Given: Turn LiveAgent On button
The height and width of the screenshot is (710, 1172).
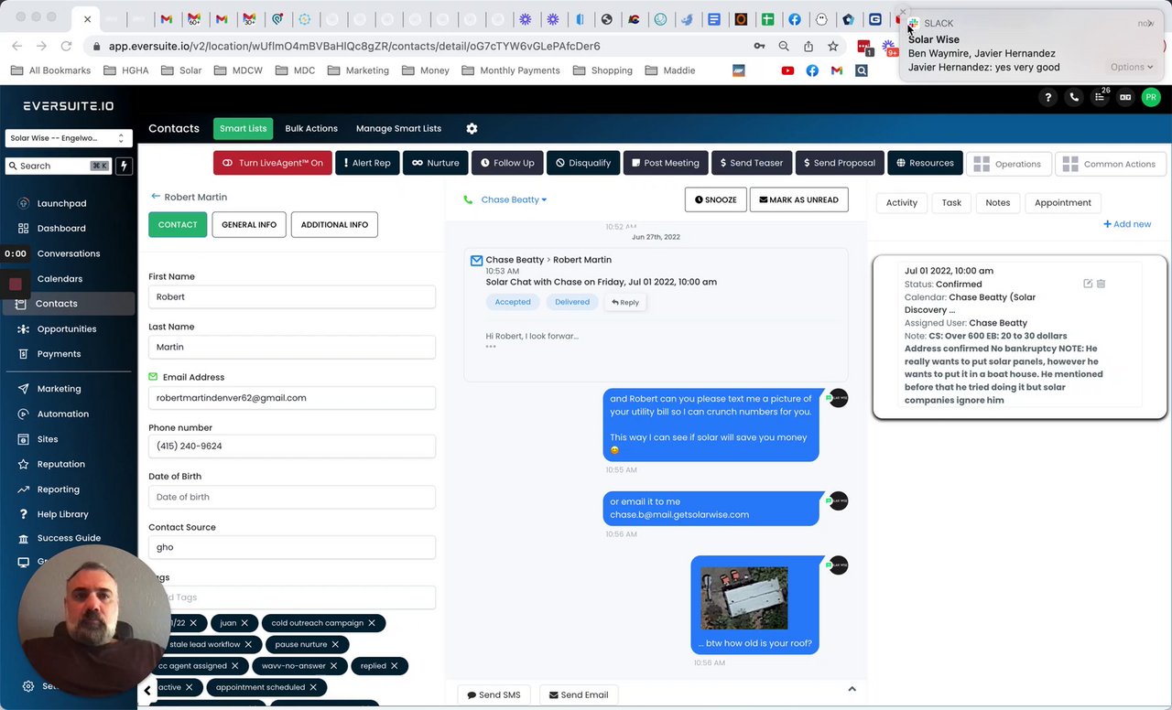Looking at the screenshot, I should (x=272, y=163).
